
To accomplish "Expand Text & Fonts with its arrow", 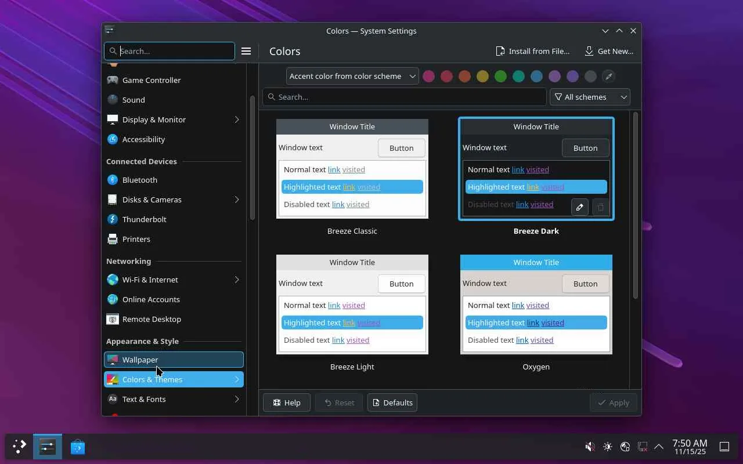I will click(x=237, y=399).
